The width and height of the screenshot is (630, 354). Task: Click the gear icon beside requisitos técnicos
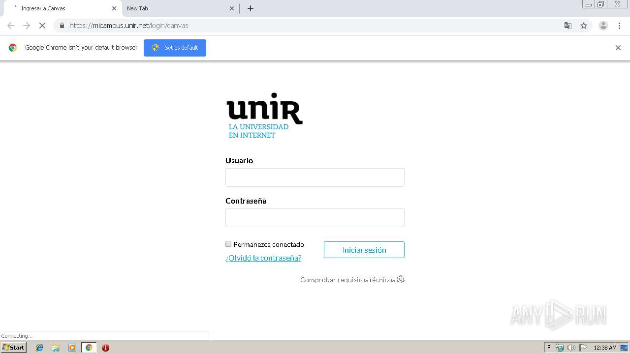tap(401, 279)
